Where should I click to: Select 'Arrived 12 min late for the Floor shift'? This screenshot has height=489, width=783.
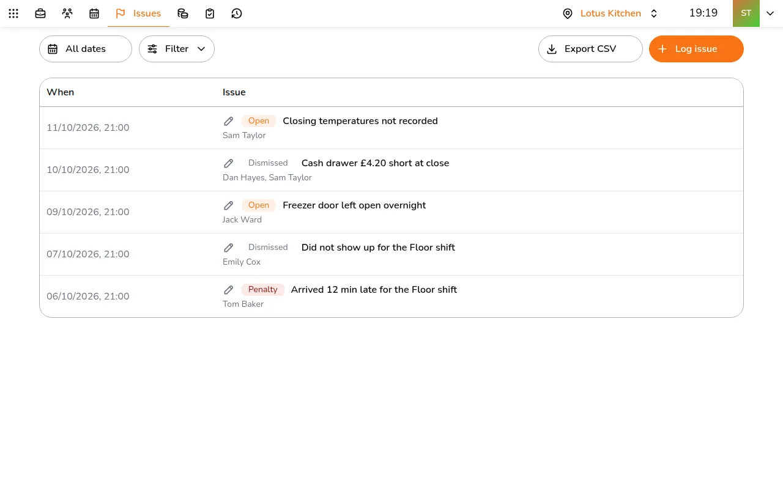pos(374,290)
